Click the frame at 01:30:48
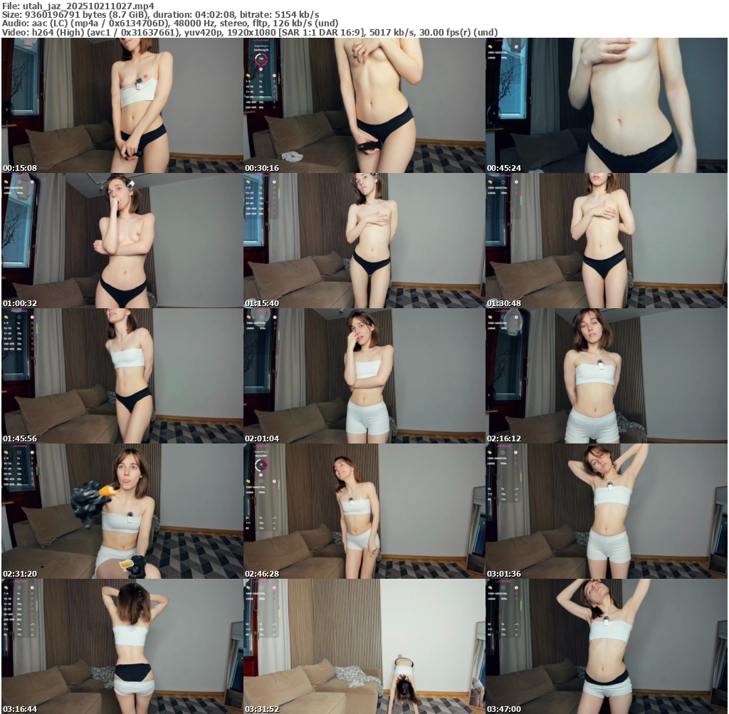 tap(606, 241)
